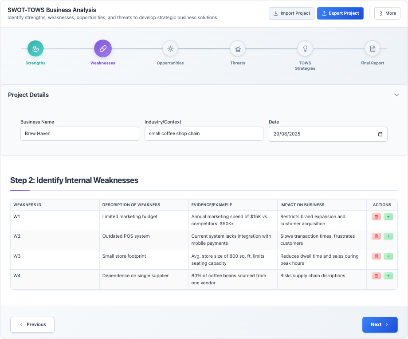Collapse the Project Details section

tap(397, 95)
